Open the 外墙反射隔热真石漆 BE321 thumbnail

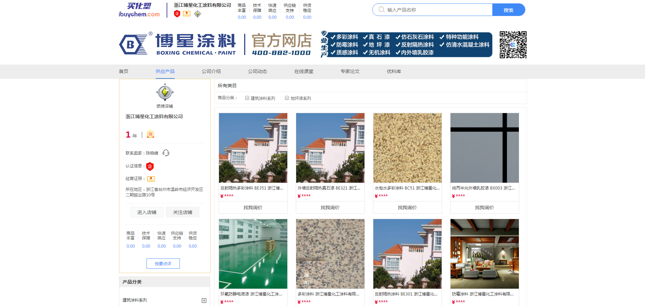coord(330,148)
